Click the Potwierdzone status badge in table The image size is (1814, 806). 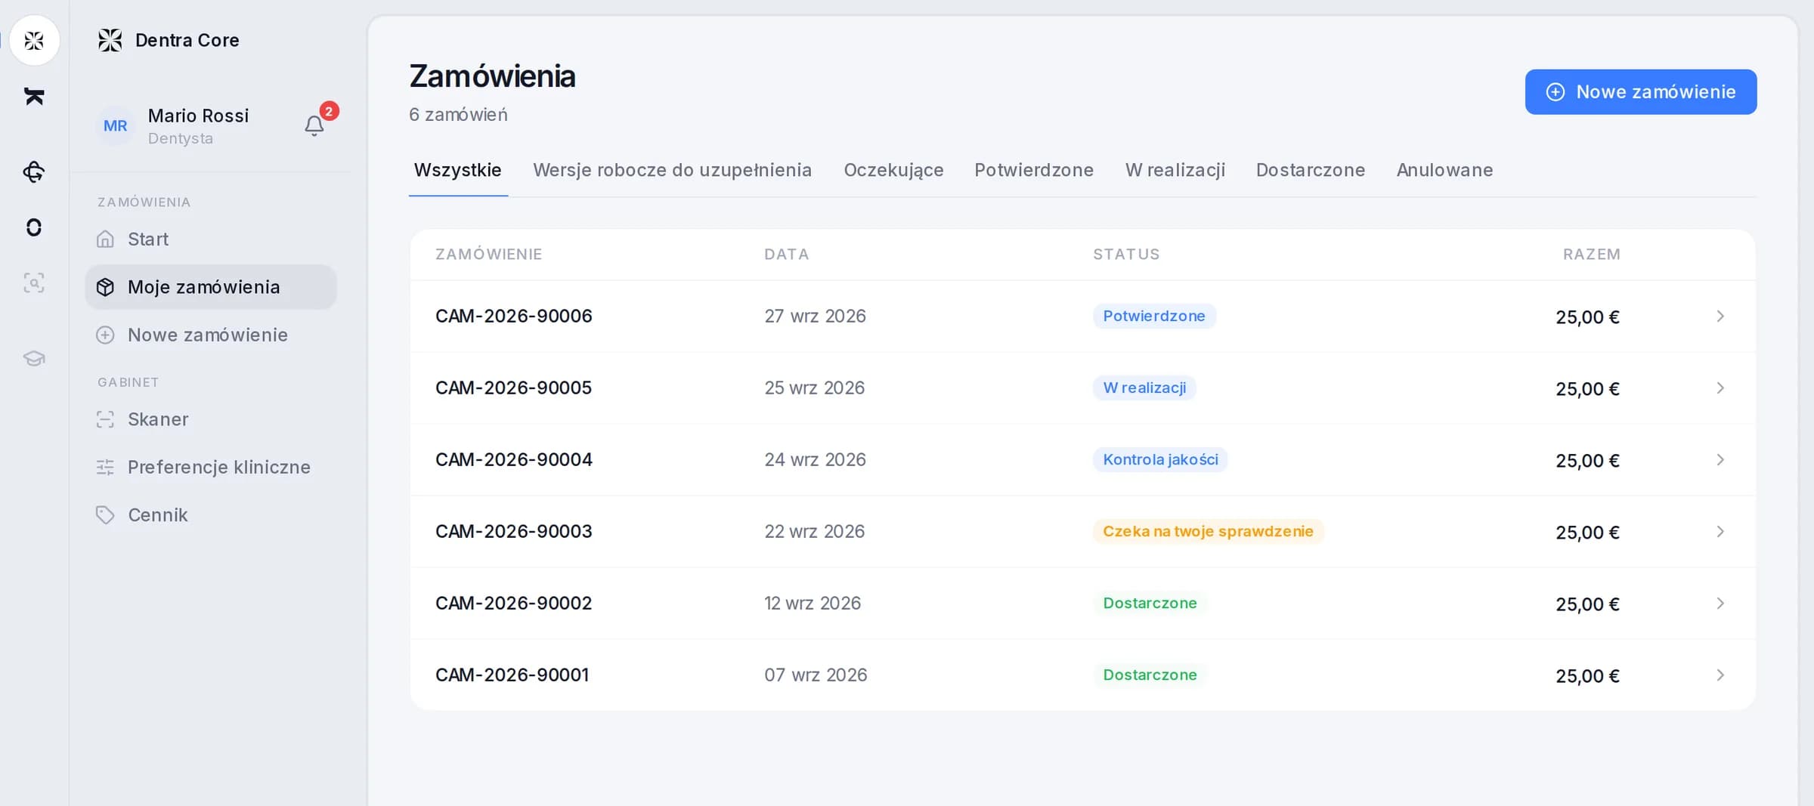coord(1154,316)
